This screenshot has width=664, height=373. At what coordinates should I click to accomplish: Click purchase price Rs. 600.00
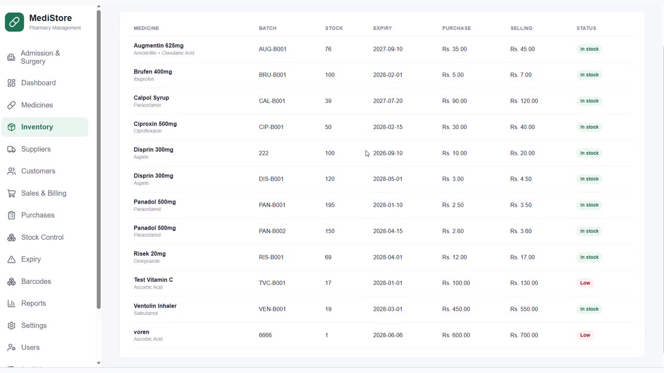[x=456, y=335]
